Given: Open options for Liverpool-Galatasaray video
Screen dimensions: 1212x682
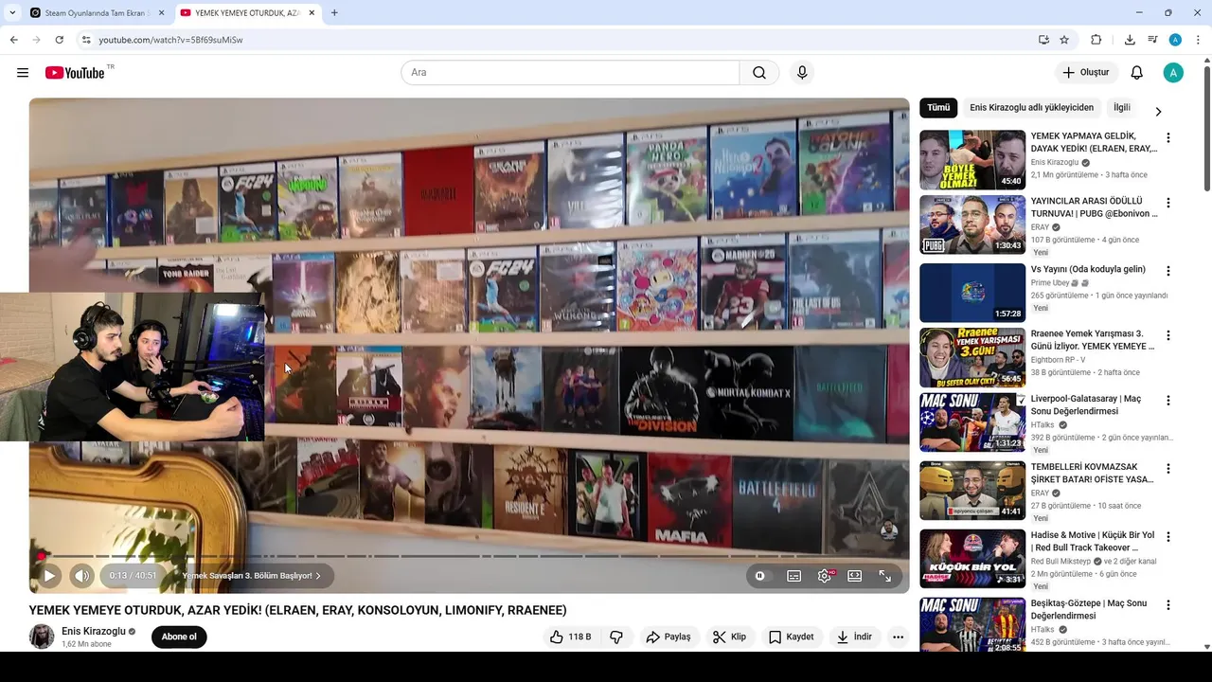Looking at the screenshot, I should [x=1167, y=401].
